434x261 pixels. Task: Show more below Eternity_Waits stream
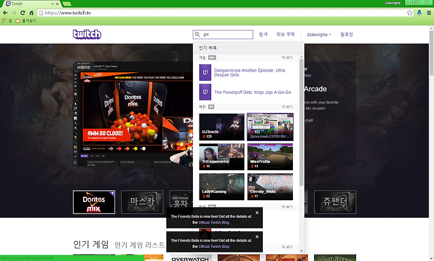(x=287, y=207)
